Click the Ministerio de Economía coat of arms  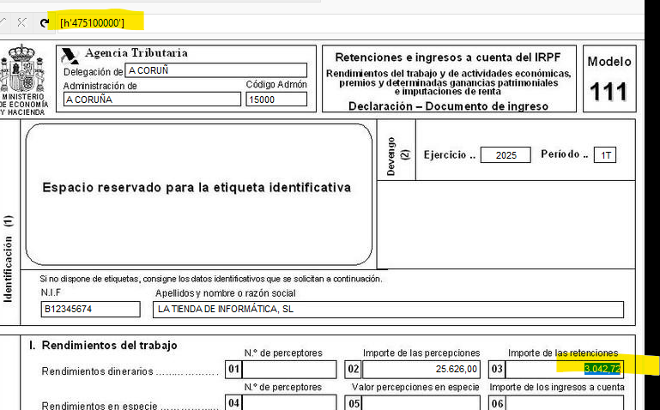[x=21, y=67]
